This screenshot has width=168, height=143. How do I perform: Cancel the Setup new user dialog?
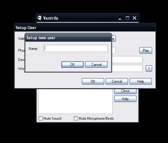[96, 65]
